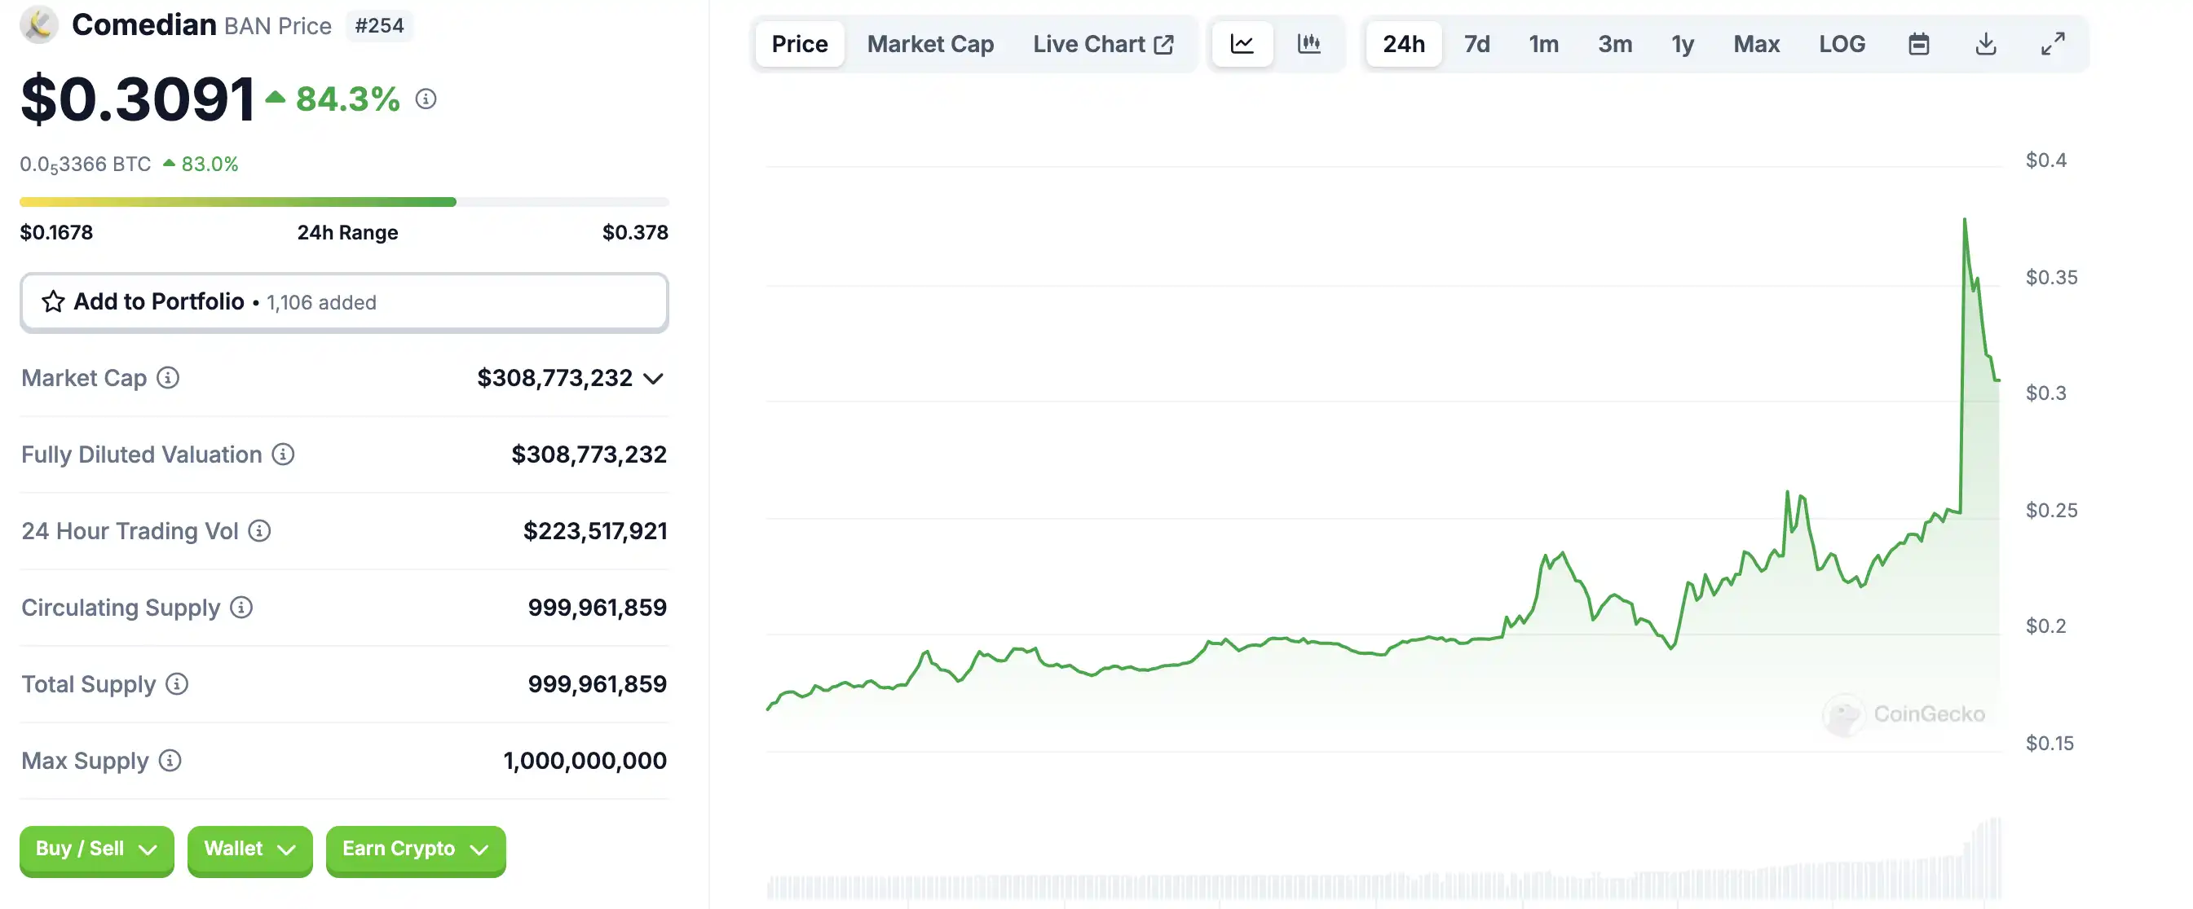This screenshot has width=2193, height=909.
Task: Click the Comedian coin logo
Action: 39,24
